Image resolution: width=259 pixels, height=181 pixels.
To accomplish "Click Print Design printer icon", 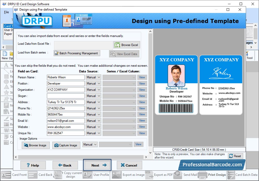I will coord(203,175).
